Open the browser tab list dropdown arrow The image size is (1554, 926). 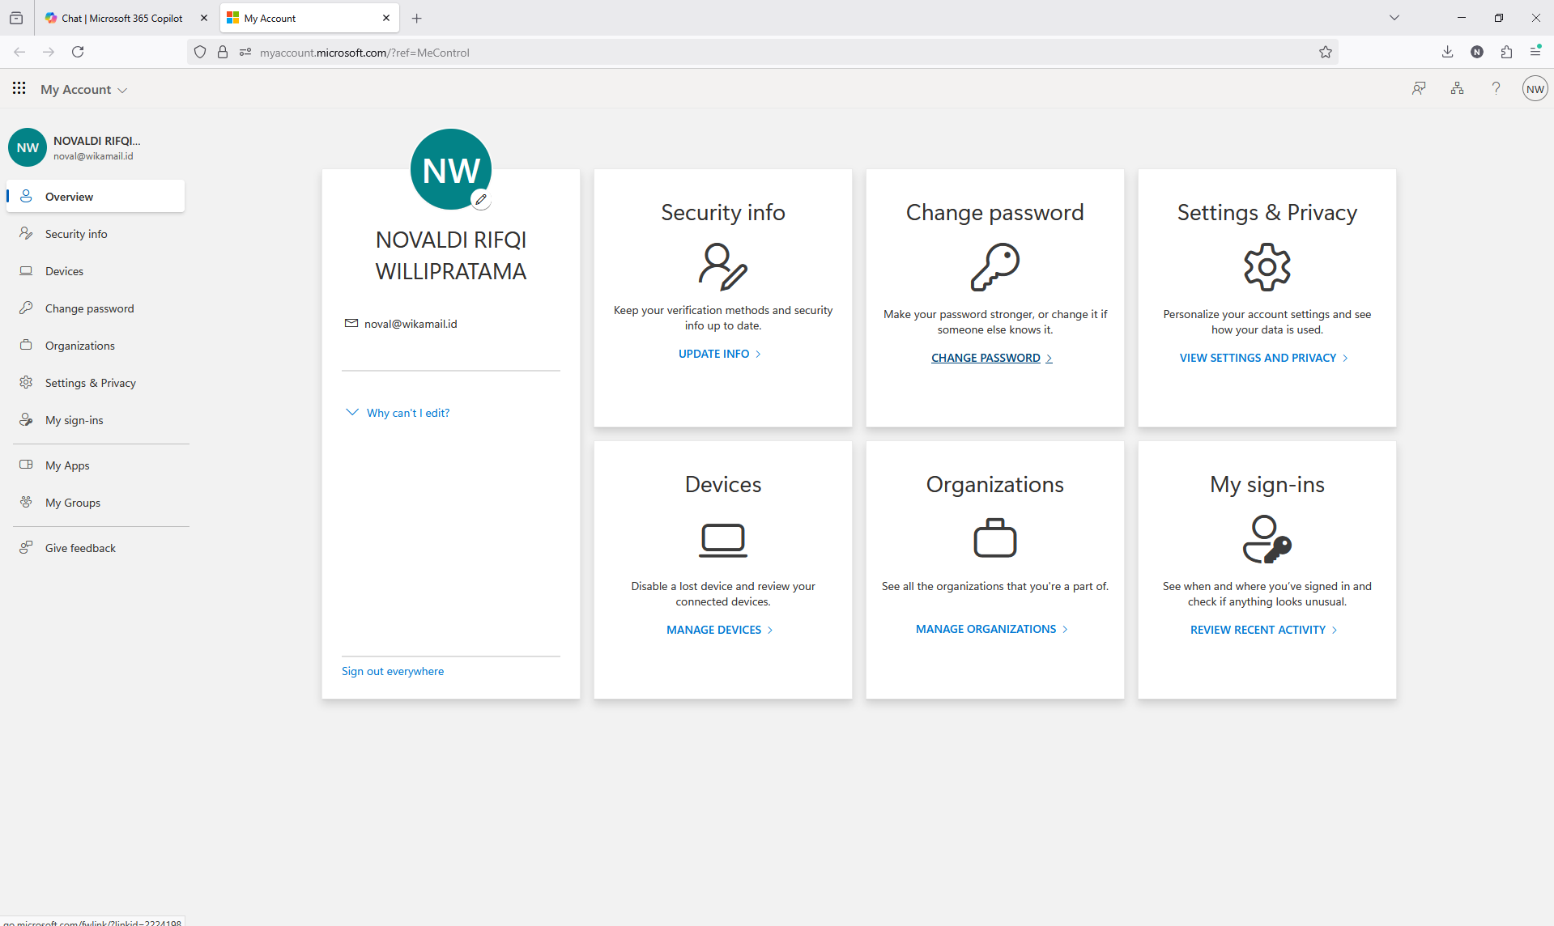coord(1394,18)
